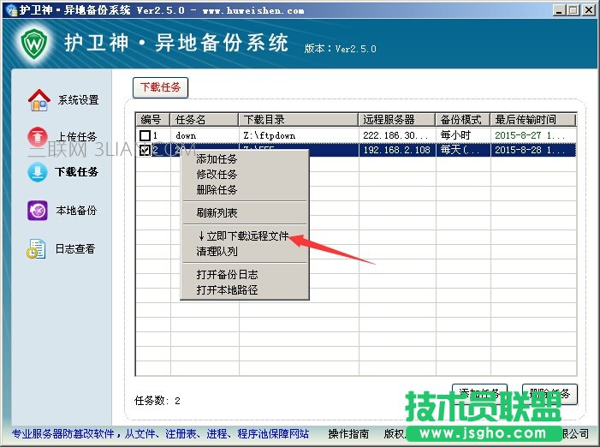
Task: Click the green shield logo in header
Action: (32, 41)
